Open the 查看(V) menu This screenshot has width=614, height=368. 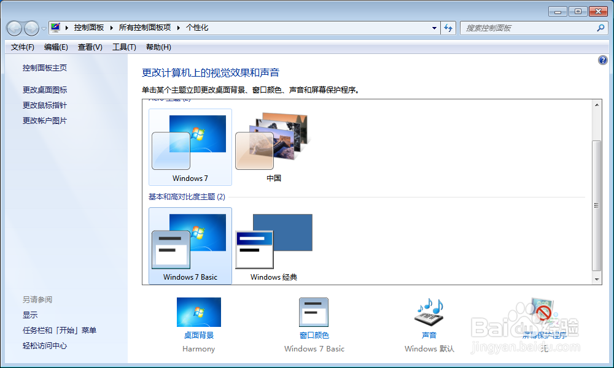(x=90, y=47)
